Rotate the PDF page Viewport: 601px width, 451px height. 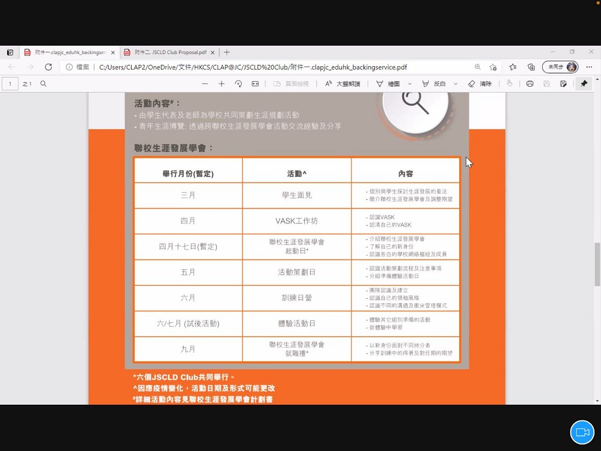coord(238,84)
